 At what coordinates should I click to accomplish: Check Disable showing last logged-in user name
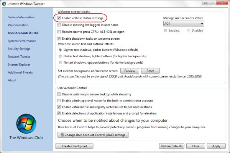click(59, 25)
